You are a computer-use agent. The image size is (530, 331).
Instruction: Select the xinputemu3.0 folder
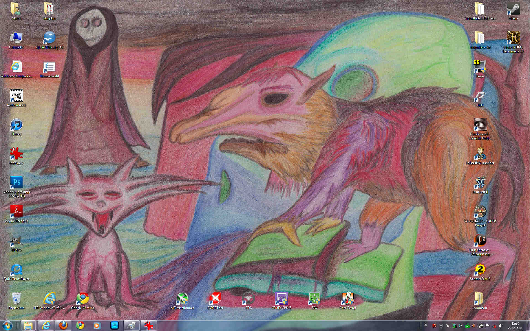click(x=480, y=38)
